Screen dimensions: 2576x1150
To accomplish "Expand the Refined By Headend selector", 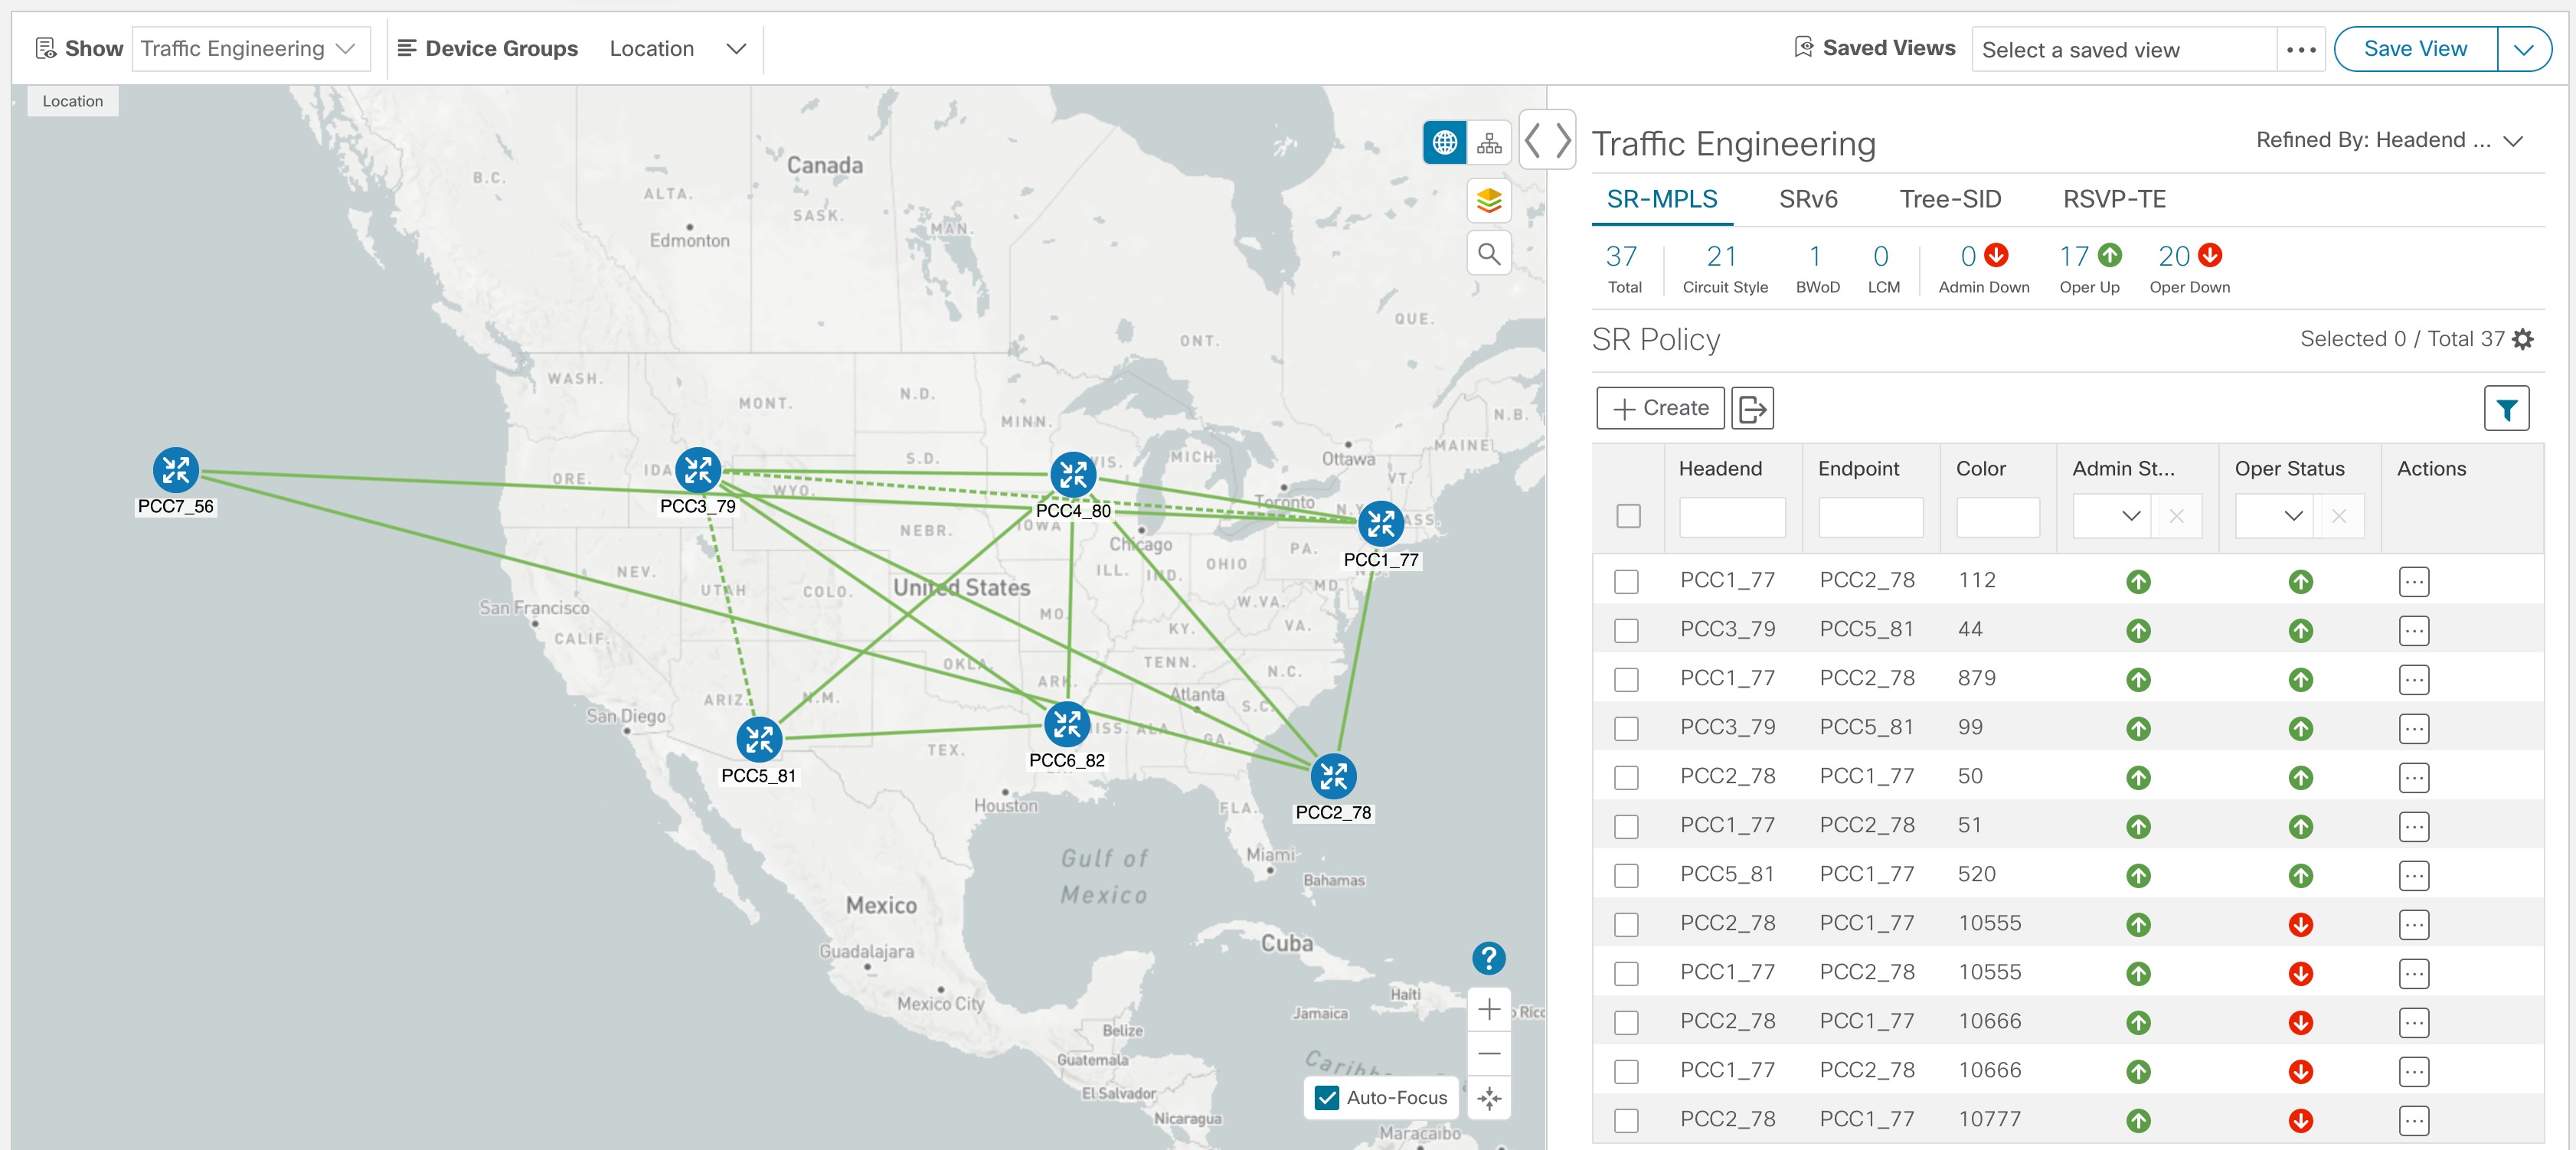I will click(x=2515, y=141).
